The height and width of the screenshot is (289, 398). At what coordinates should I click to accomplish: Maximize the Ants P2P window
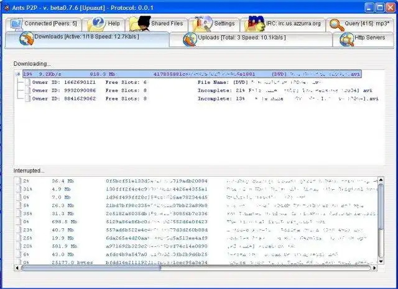coord(380,7)
